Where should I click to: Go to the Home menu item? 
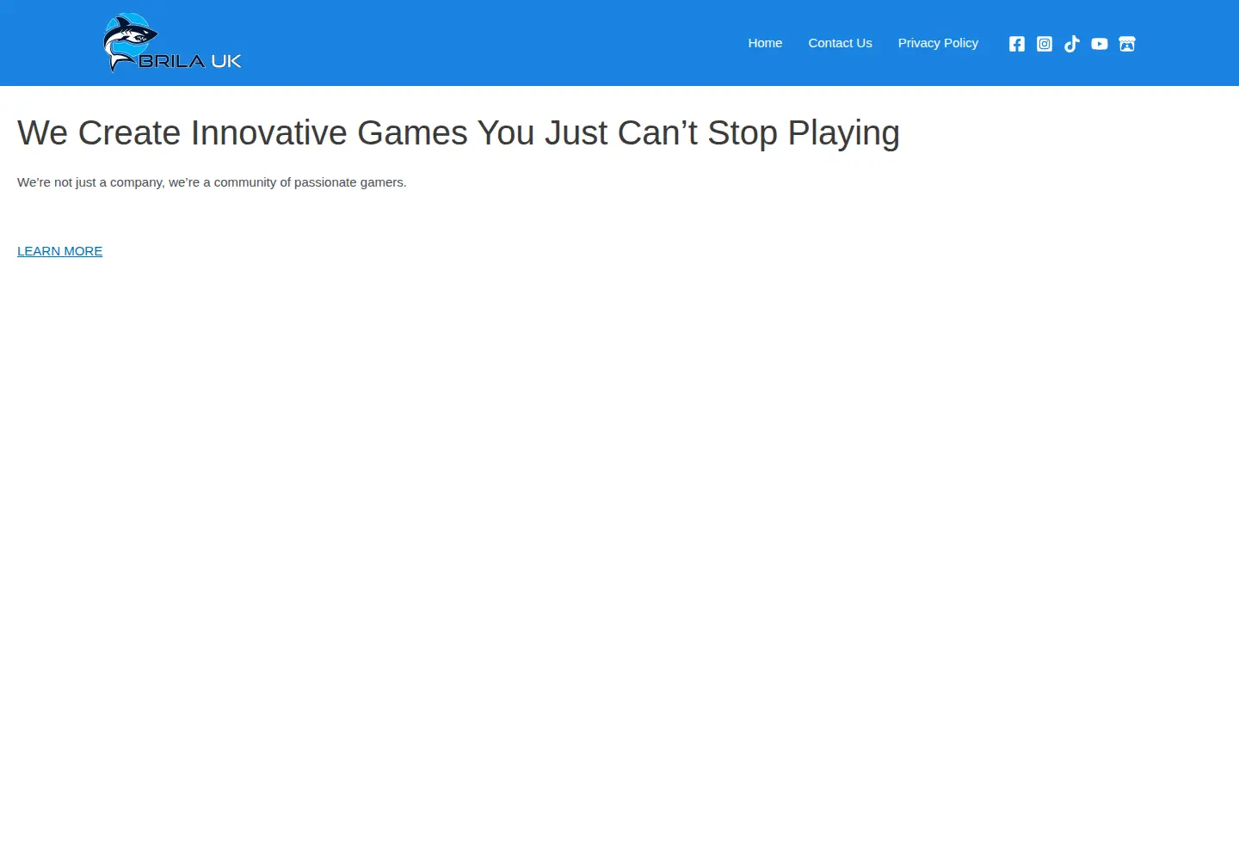click(x=765, y=43)
